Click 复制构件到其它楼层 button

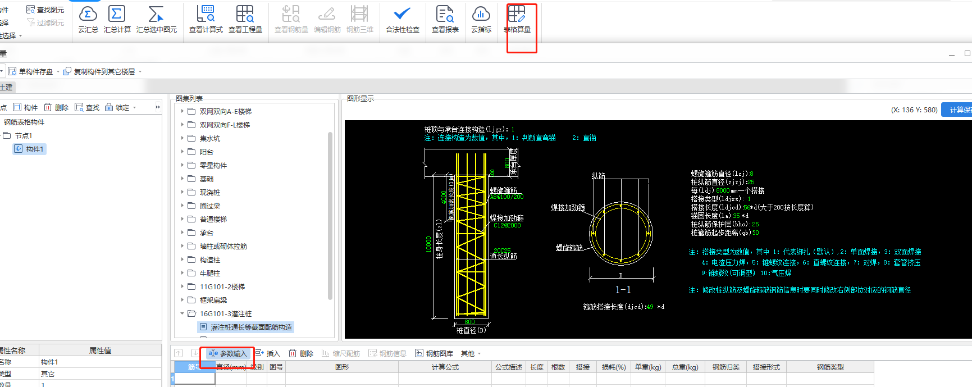click(99, 71)
